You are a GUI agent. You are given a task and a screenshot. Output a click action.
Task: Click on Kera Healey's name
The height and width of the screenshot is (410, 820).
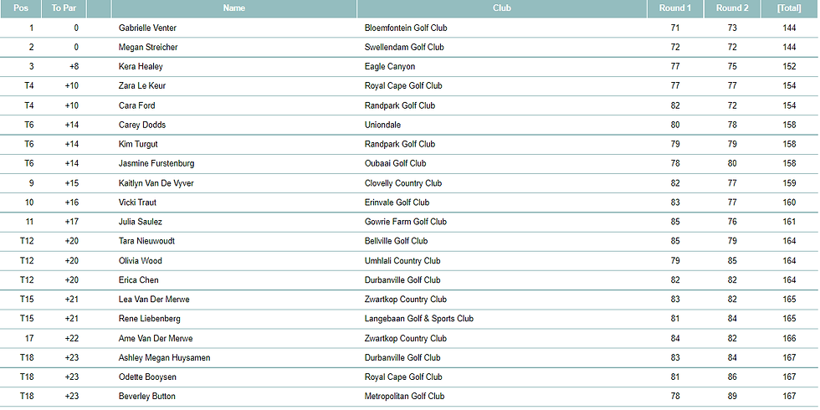[141, 67]
